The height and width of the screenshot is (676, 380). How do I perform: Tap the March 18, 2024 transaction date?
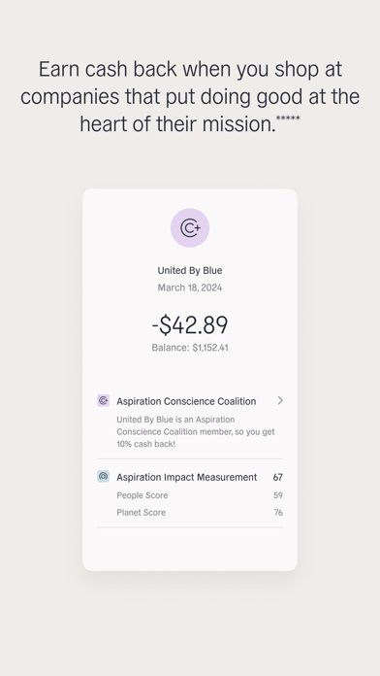[x=190, y=287]
